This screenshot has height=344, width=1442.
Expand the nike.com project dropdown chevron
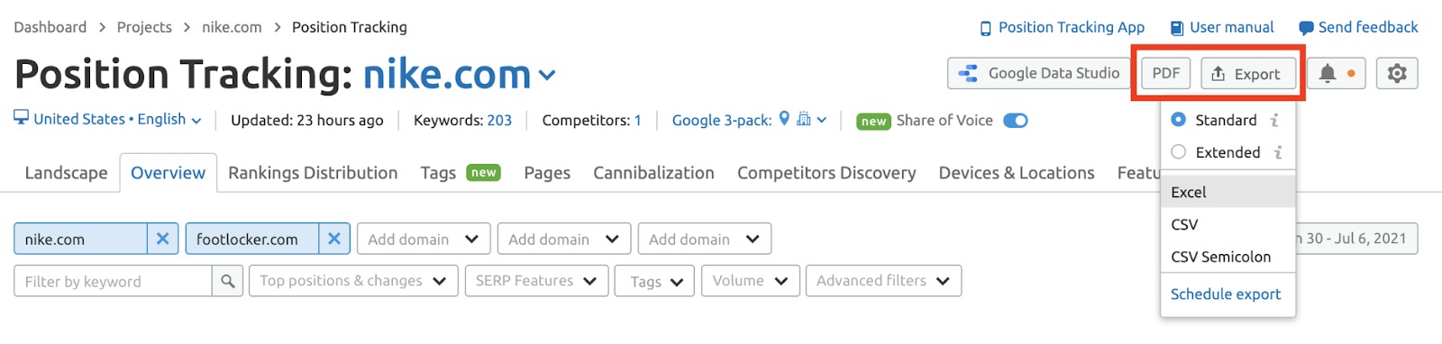[547, 76]
